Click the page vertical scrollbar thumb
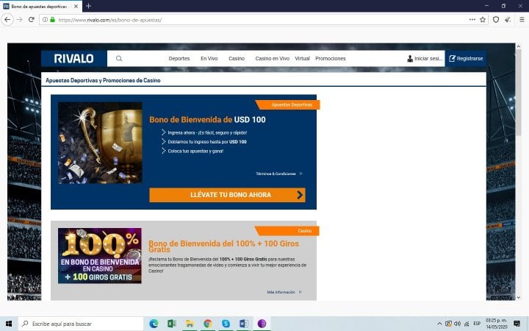 pos(519,91)
